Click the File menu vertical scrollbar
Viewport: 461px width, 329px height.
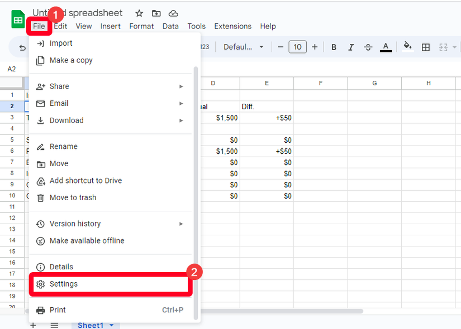[x=196, y=193]
